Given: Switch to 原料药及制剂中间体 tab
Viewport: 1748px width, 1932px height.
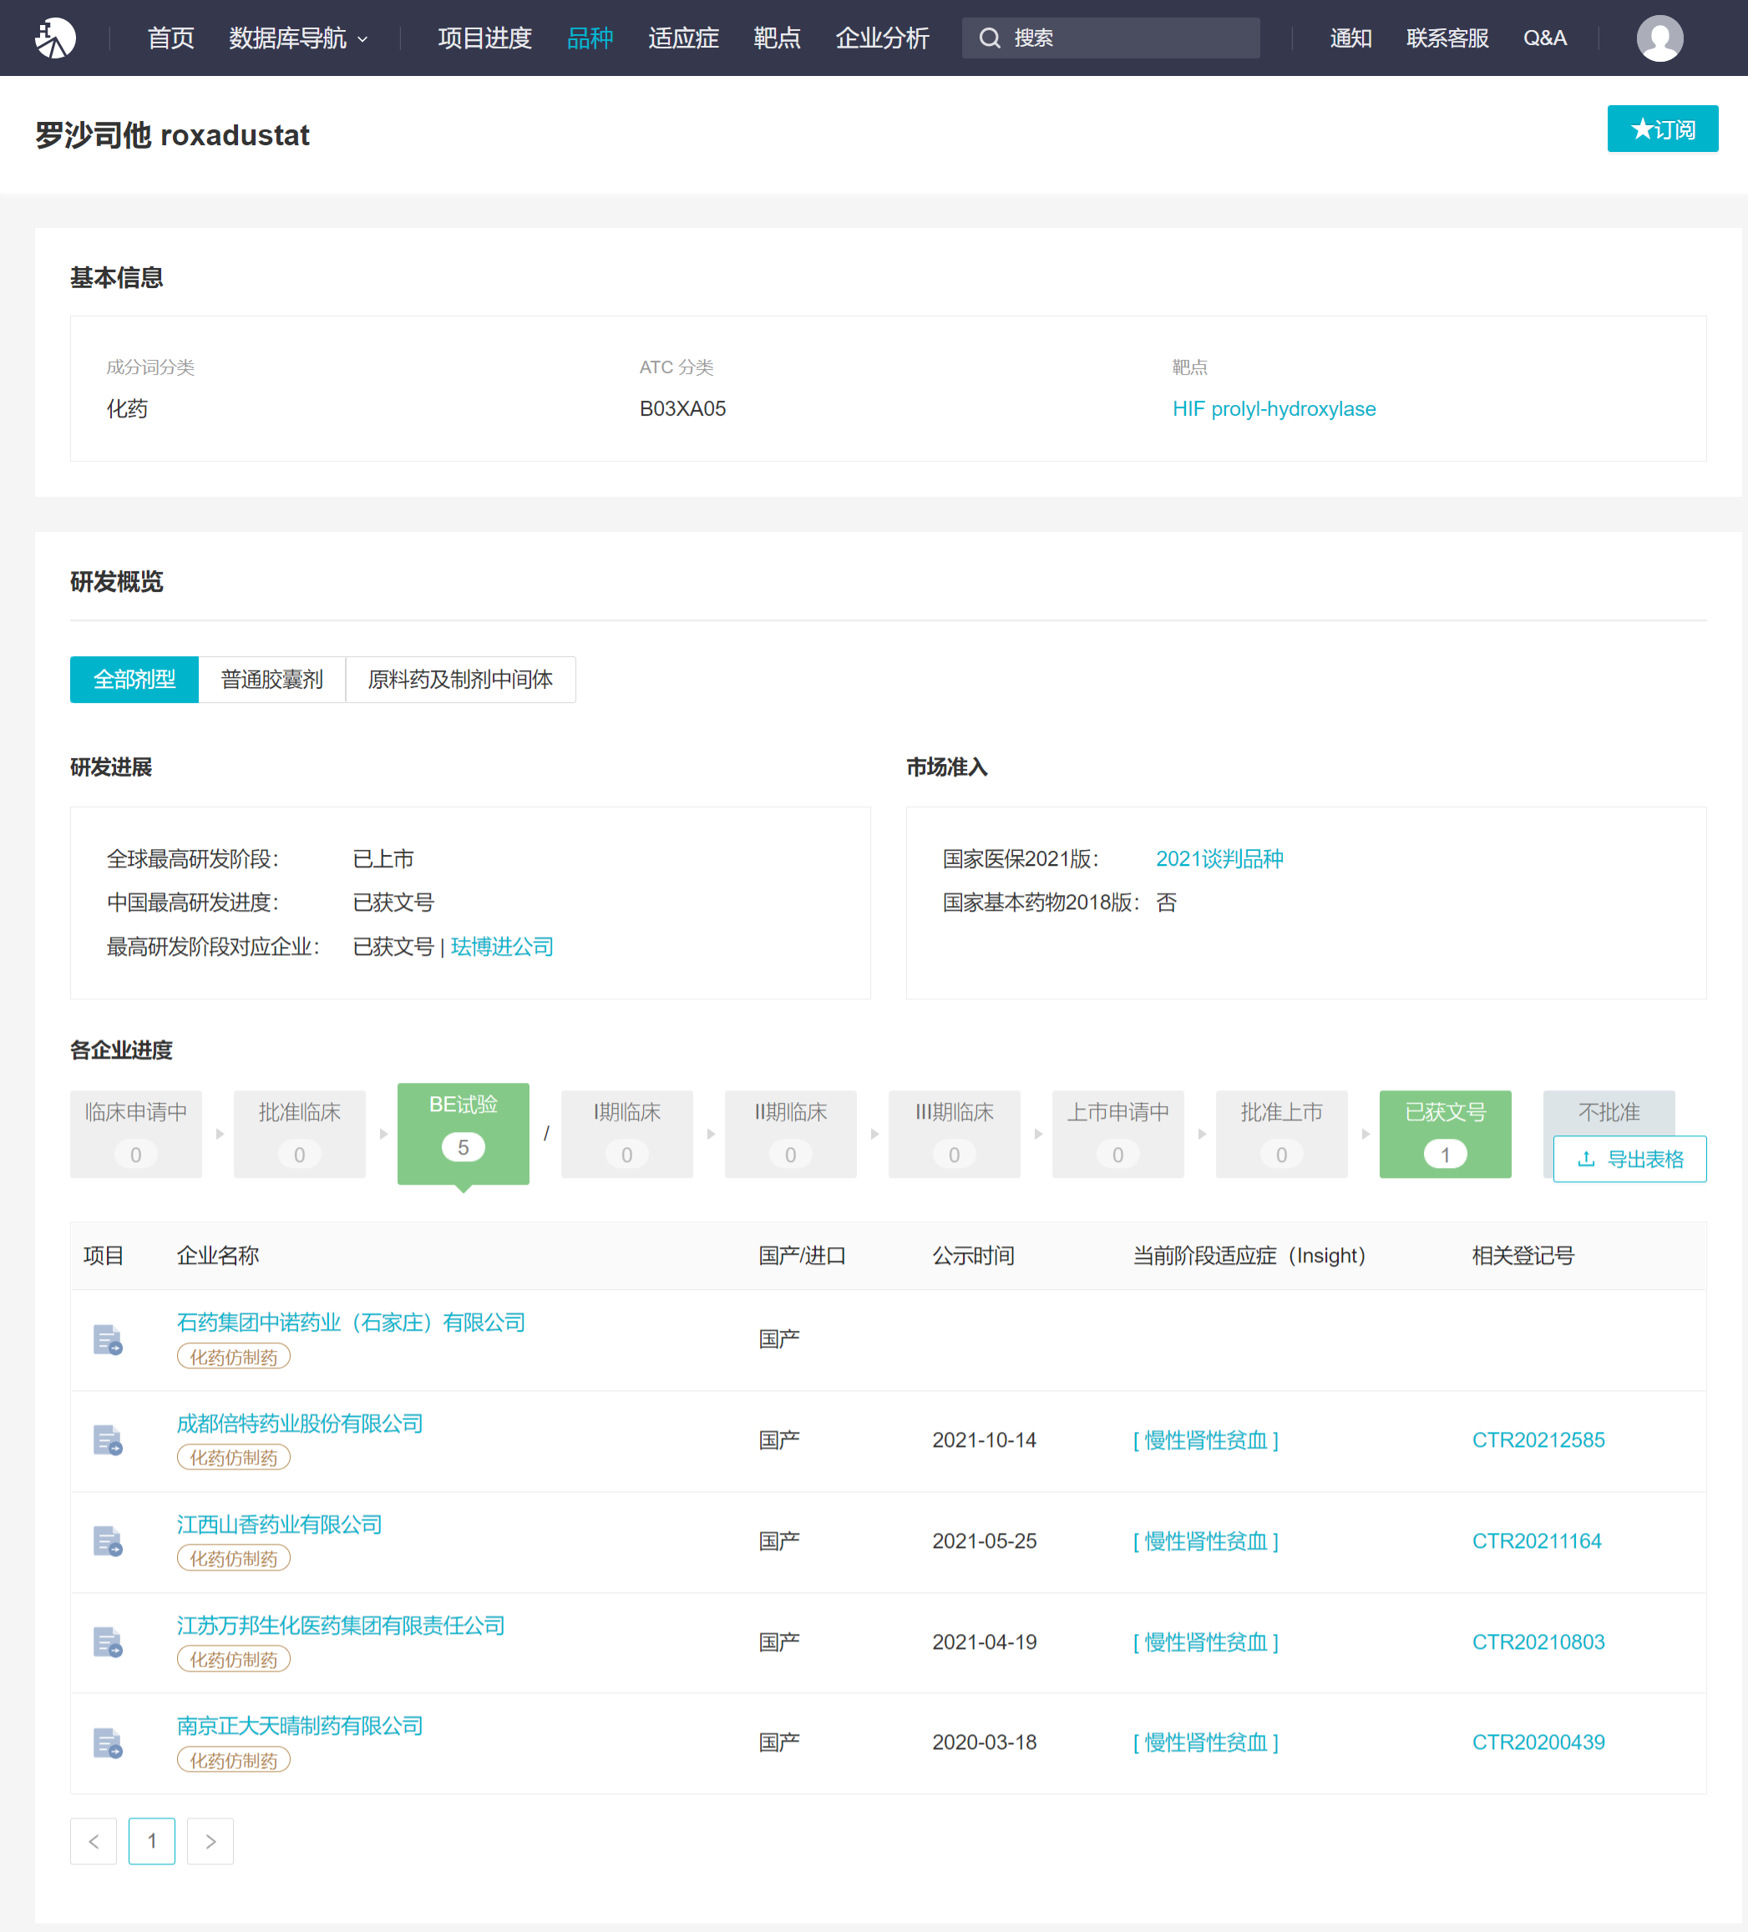Looking at the screenshot, I should click(460, 680).
